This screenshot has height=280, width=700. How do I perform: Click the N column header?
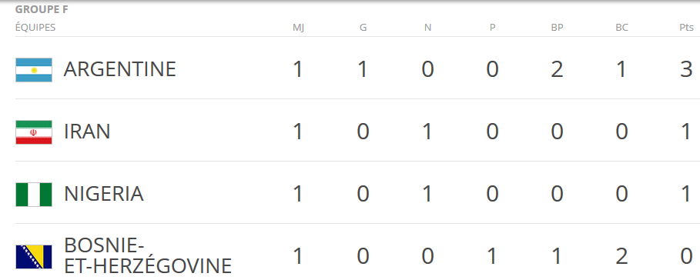(427, 28)
